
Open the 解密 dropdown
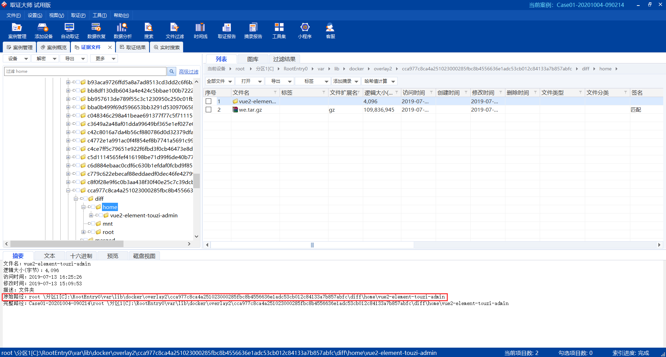click(x=46, y=59)
